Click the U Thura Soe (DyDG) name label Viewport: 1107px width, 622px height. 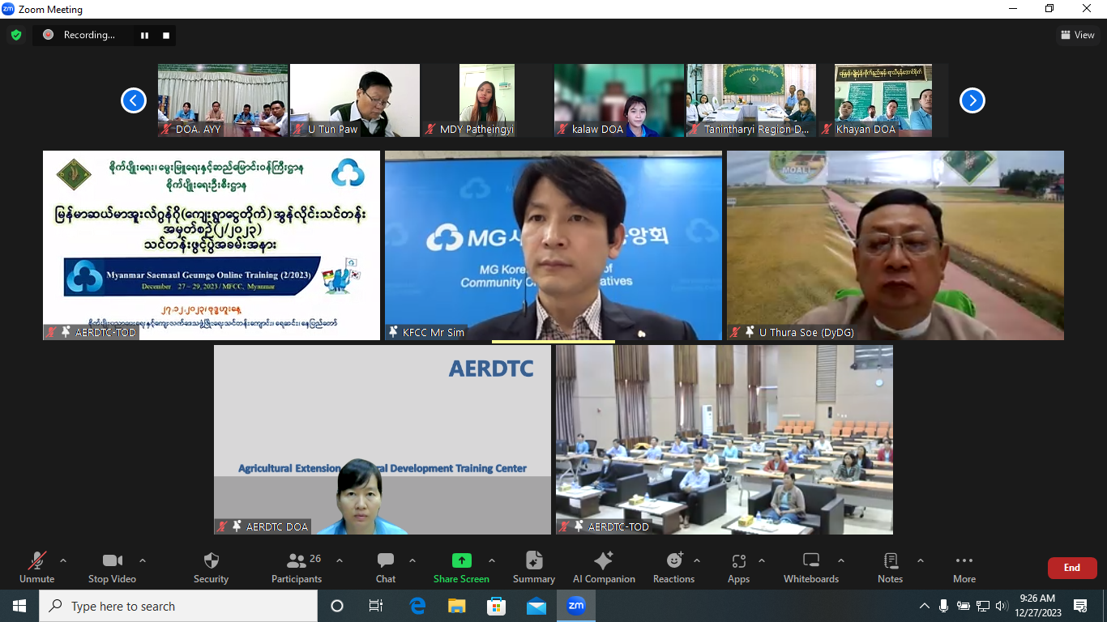pyautogui.click(x=806, y=332)
